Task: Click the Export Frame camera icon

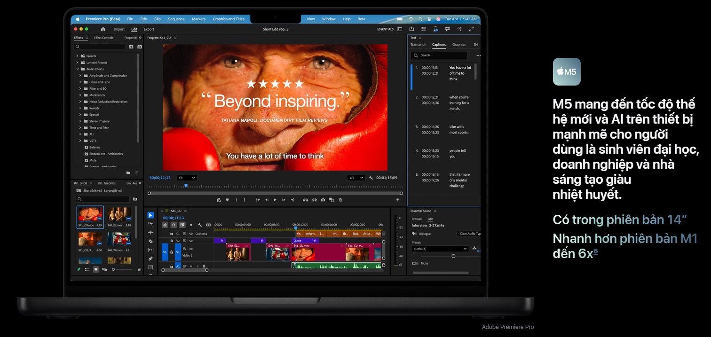Action: click(323, 200)
